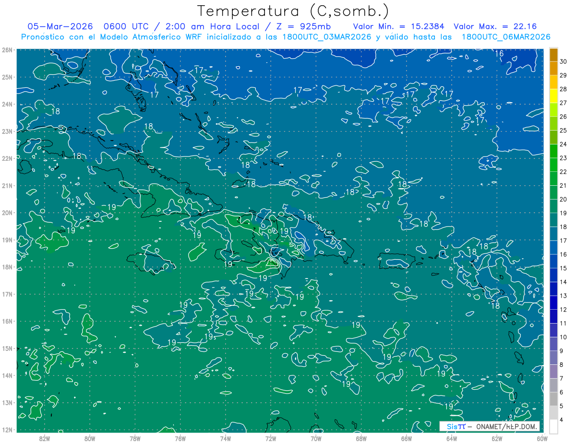Screen dimensions: 576x445
Task: Click the dark blue colorbar segment between 12 and 13
Action: tap(553, 302)
